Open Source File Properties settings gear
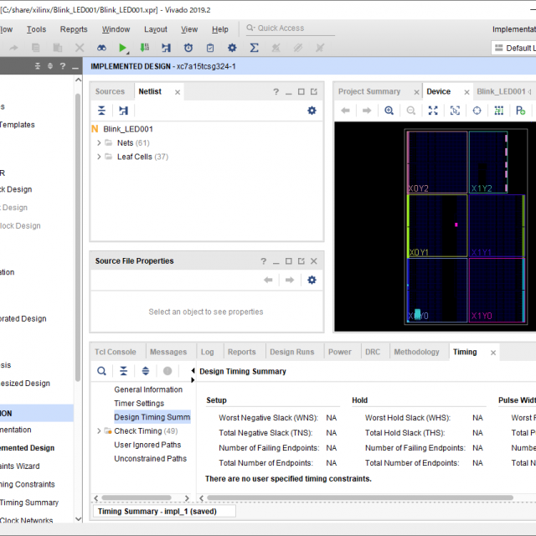The width and height of the screenshot is (536, 536). point(312,280)
